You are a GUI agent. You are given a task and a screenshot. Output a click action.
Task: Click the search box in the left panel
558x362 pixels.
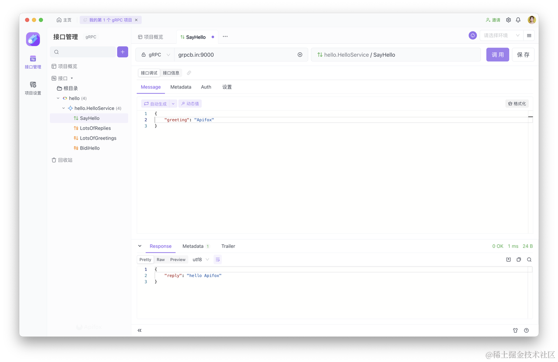click(83, 52)
